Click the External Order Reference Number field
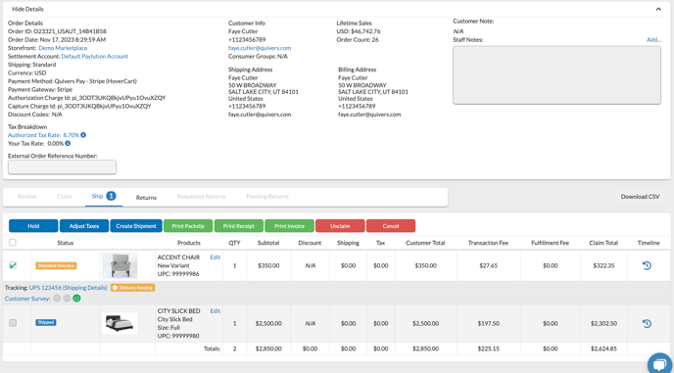Screen dimensions: 674x373 (x=62, y=167)
